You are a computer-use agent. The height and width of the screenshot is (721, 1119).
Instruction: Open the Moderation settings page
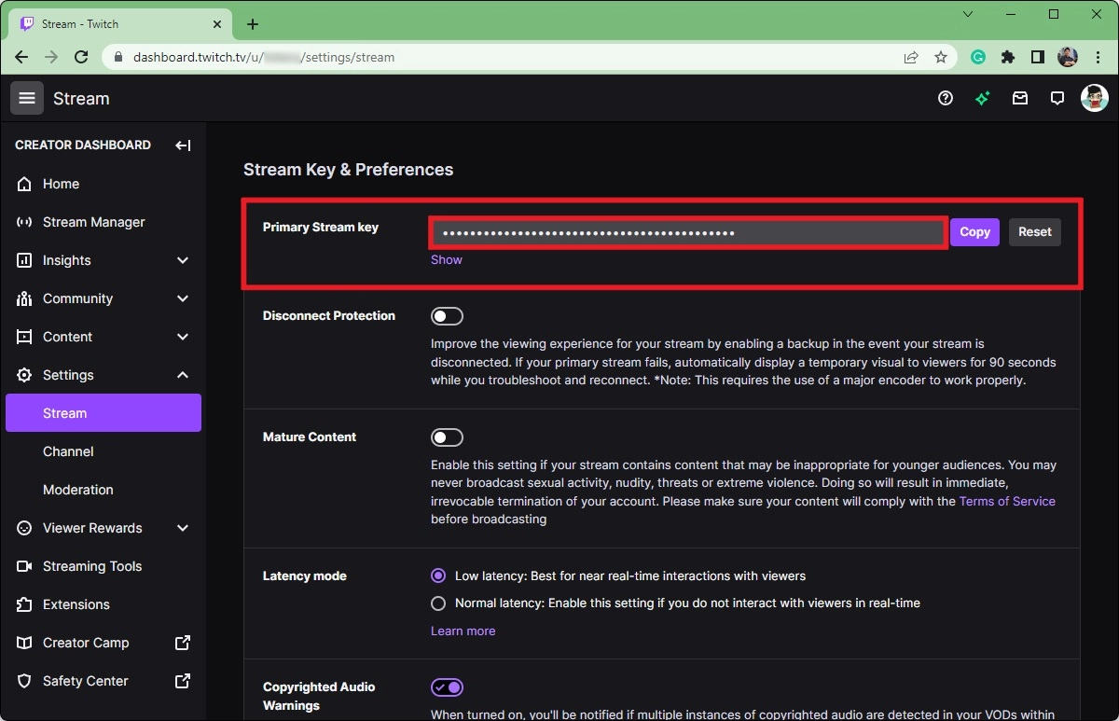78,490
